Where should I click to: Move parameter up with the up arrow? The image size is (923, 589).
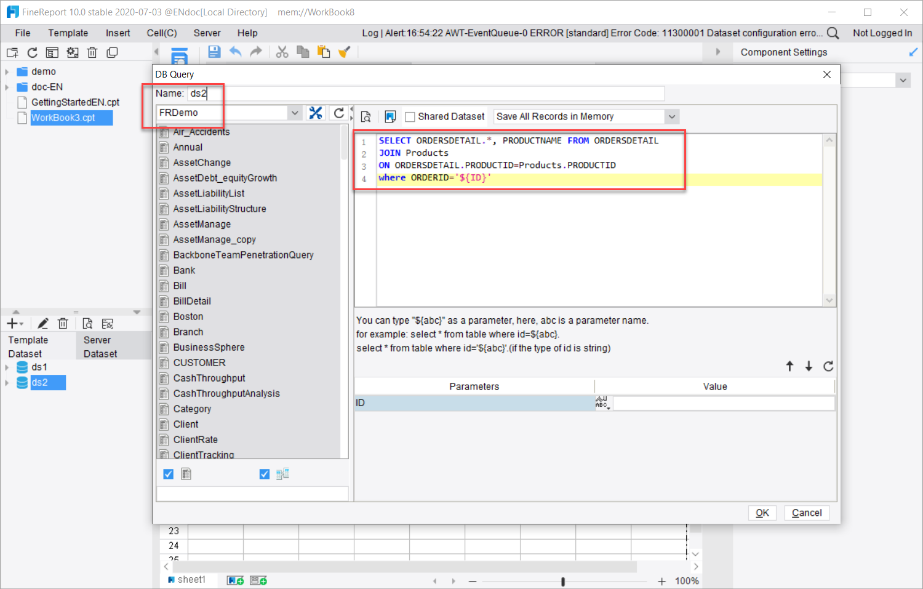pyautogui.click(x=789, y=366)
